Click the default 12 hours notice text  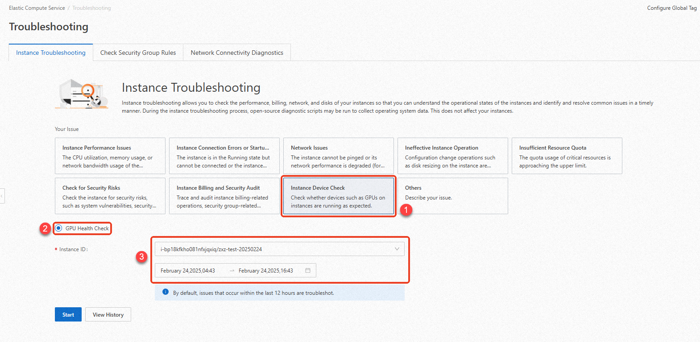click(x=253, y=293)
